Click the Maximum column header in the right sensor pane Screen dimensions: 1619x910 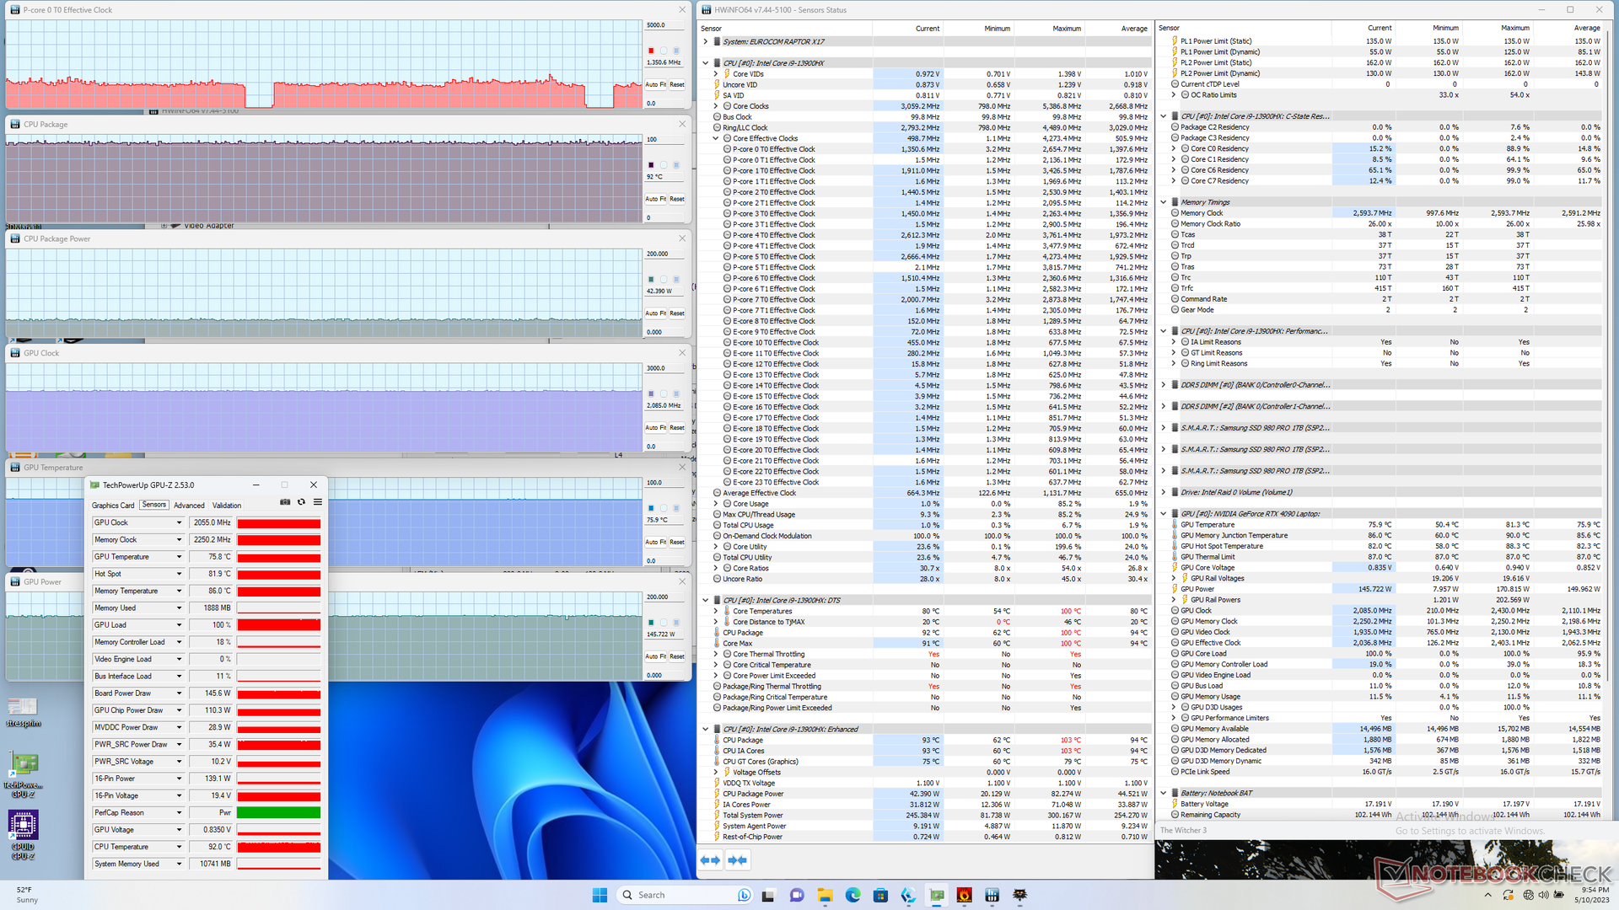click(x=1514, y=28)
